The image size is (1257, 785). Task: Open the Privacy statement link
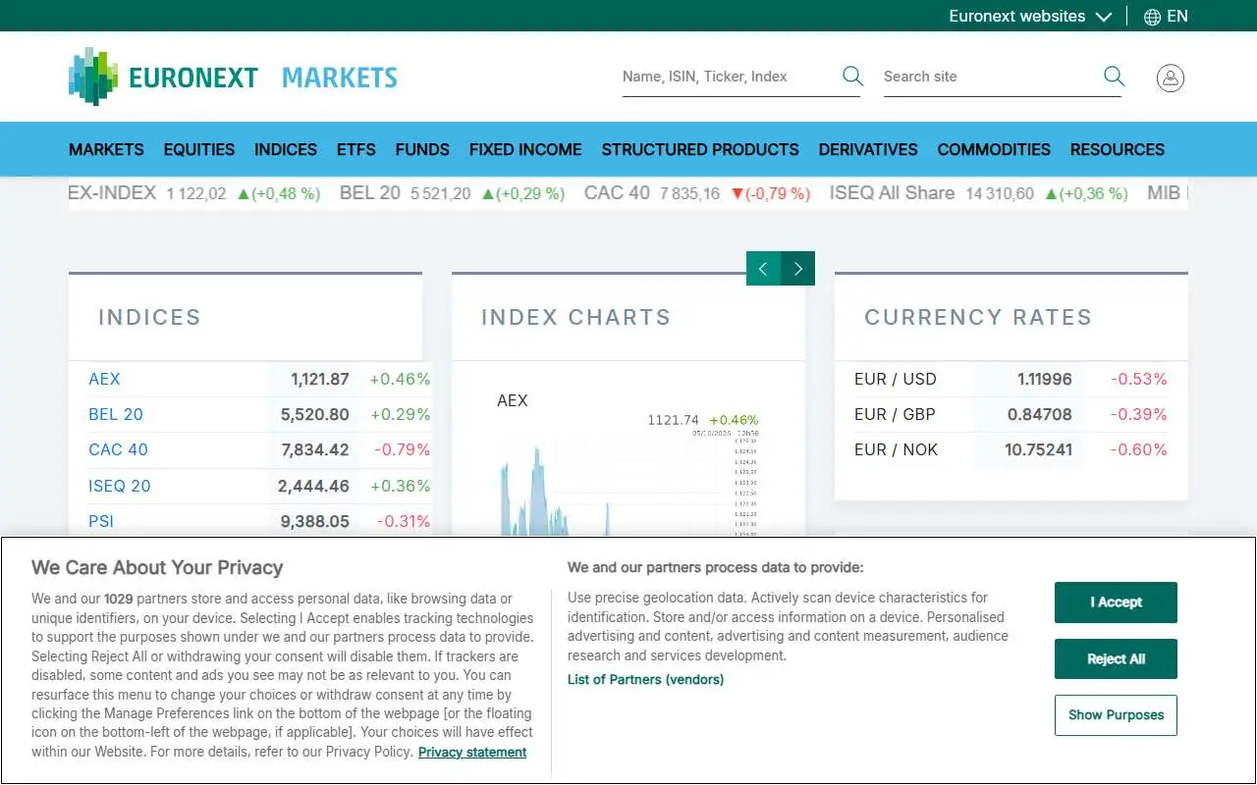[472, 753]
